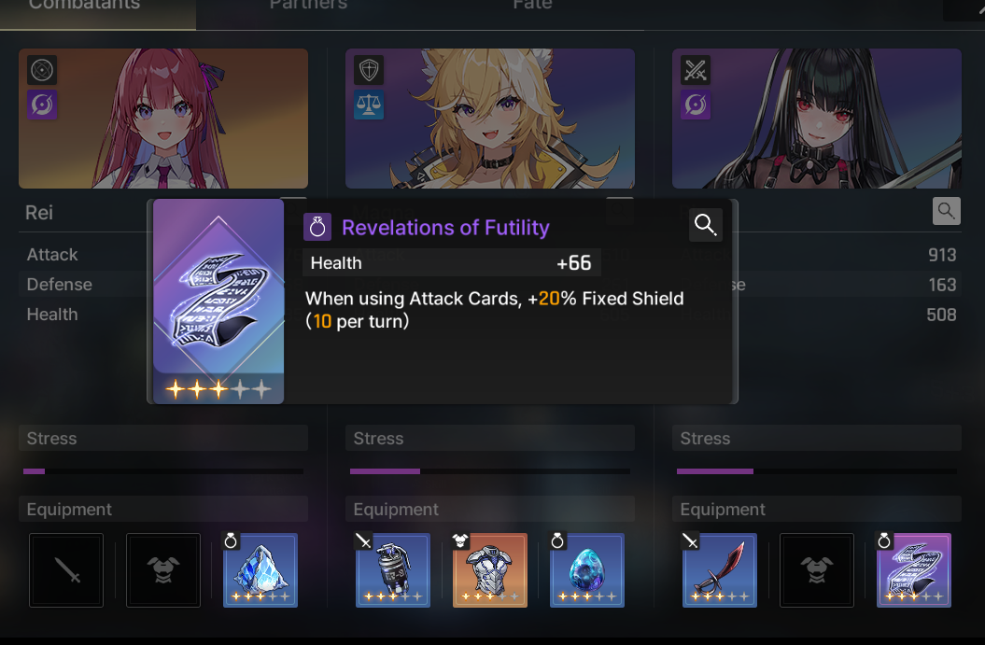
Task: Select the silver chest armor equipment
Action: (490, 570)
